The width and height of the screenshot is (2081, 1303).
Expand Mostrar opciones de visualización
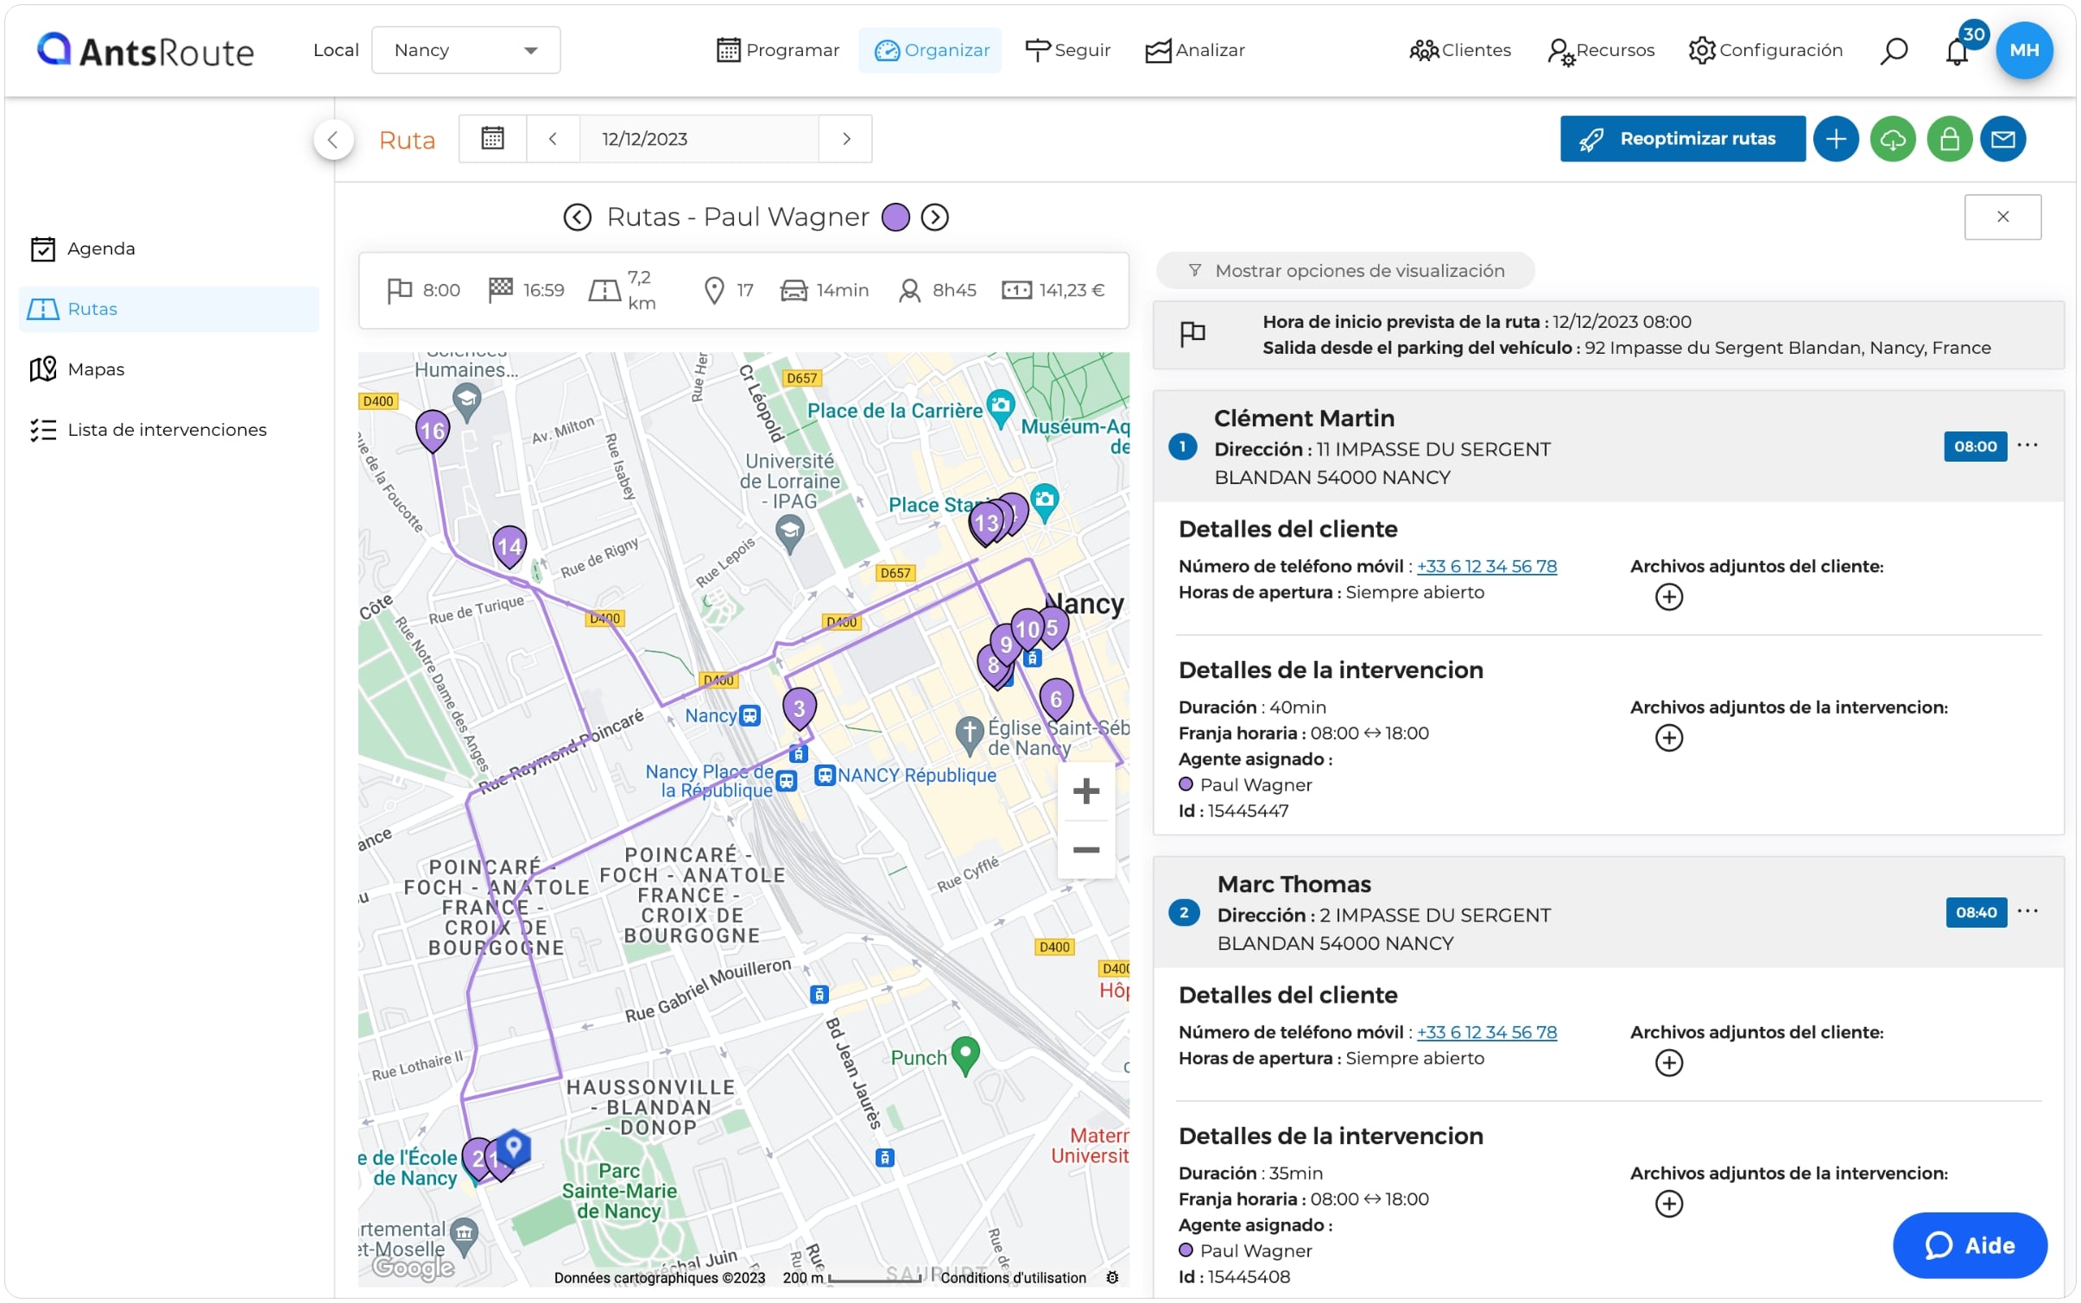click(x=1345, y=271)
